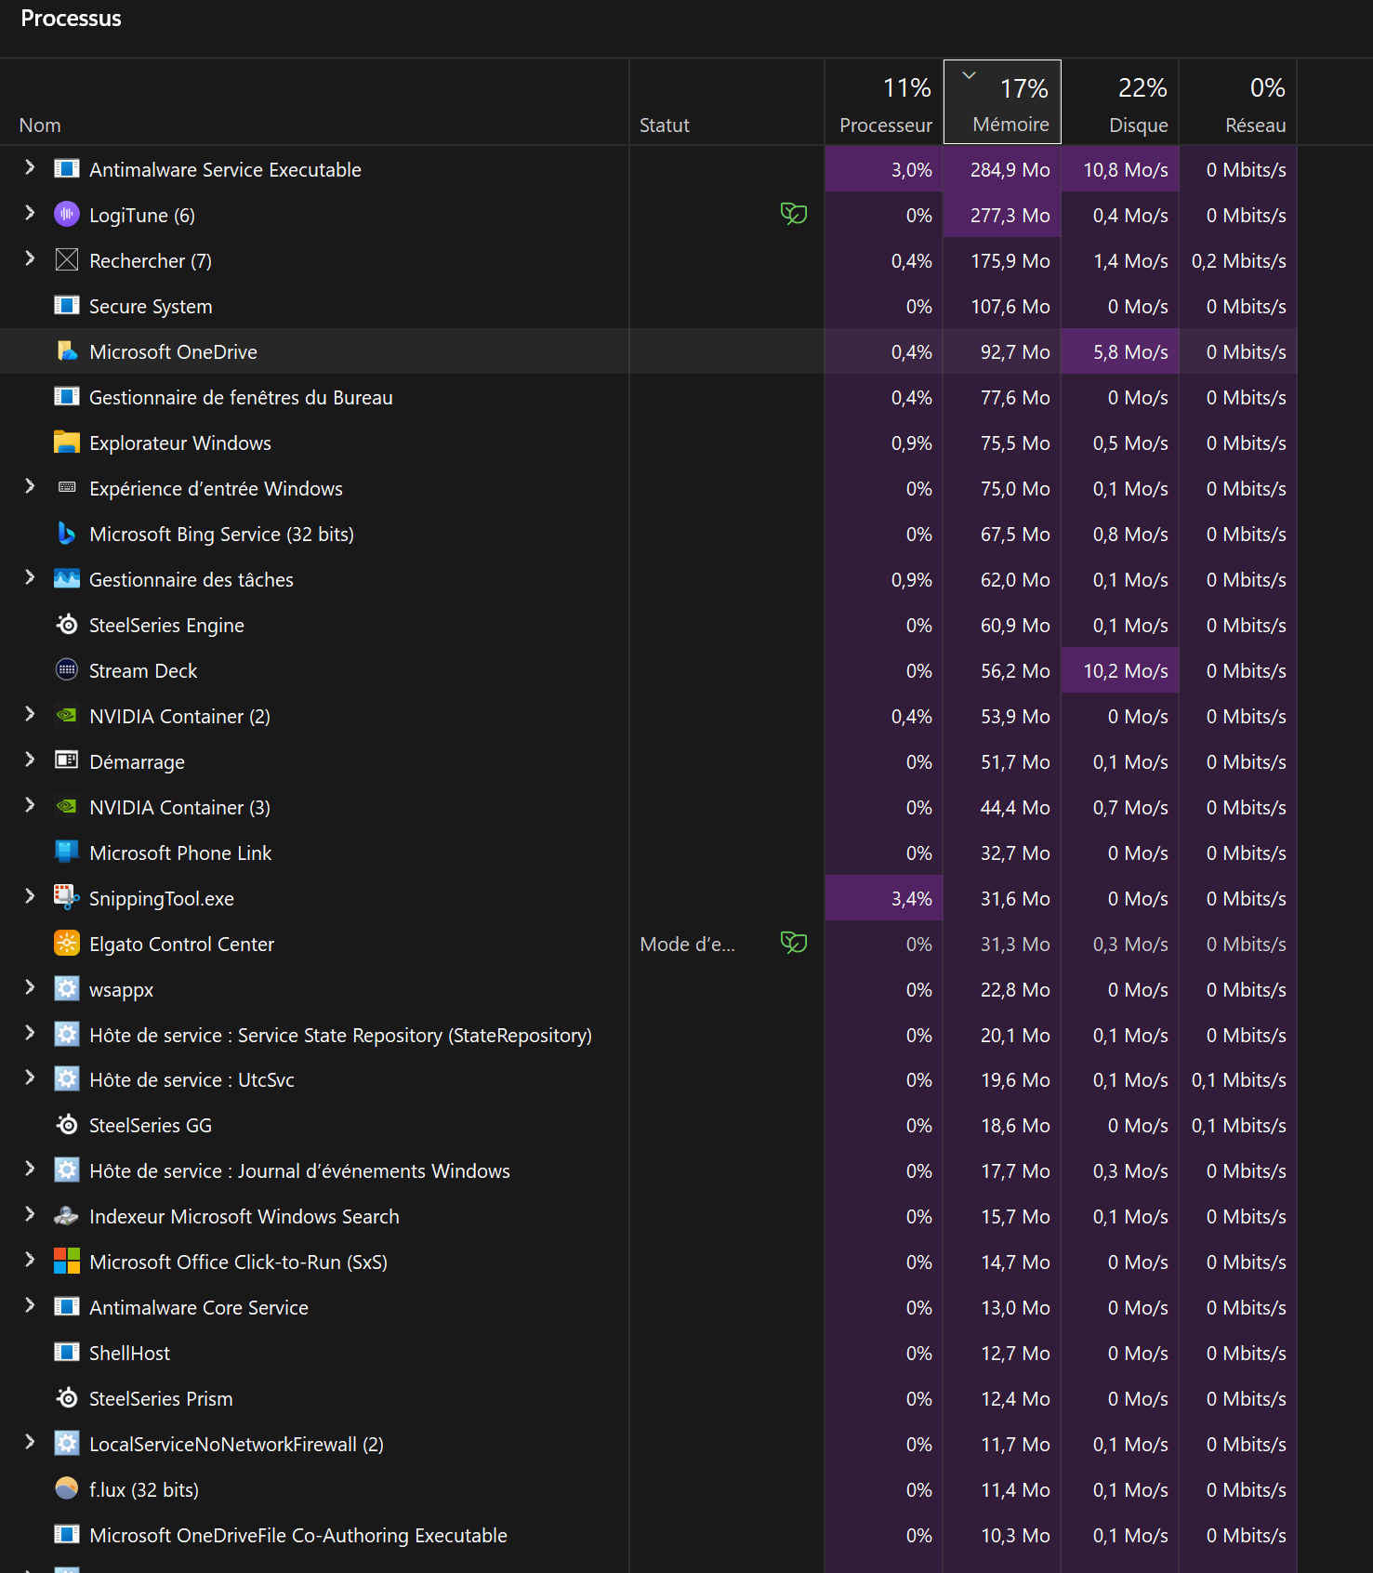Click the SteelSeries GG icon
Viewport: 1373px width, 1573px height.
[x=67, y=1125]
